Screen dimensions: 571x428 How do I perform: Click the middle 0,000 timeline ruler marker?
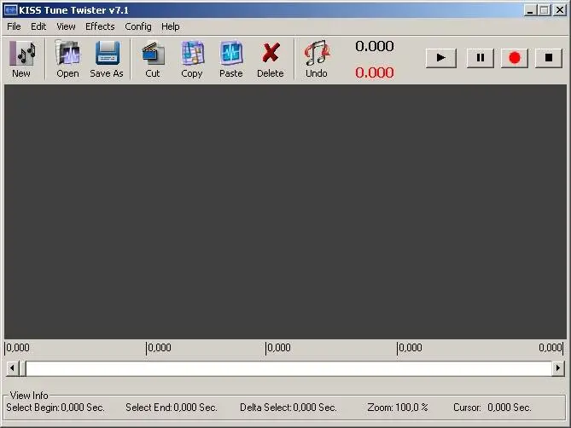pos(278,348)
